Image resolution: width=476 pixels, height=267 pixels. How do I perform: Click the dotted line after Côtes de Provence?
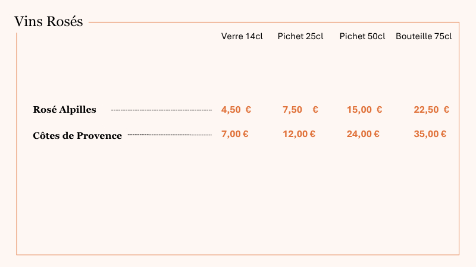coord(170,135)
